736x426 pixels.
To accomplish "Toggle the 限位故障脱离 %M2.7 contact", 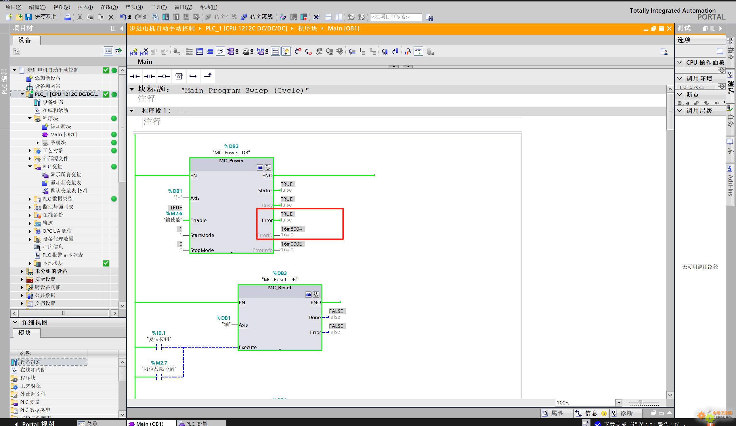I will pos(159,377).
